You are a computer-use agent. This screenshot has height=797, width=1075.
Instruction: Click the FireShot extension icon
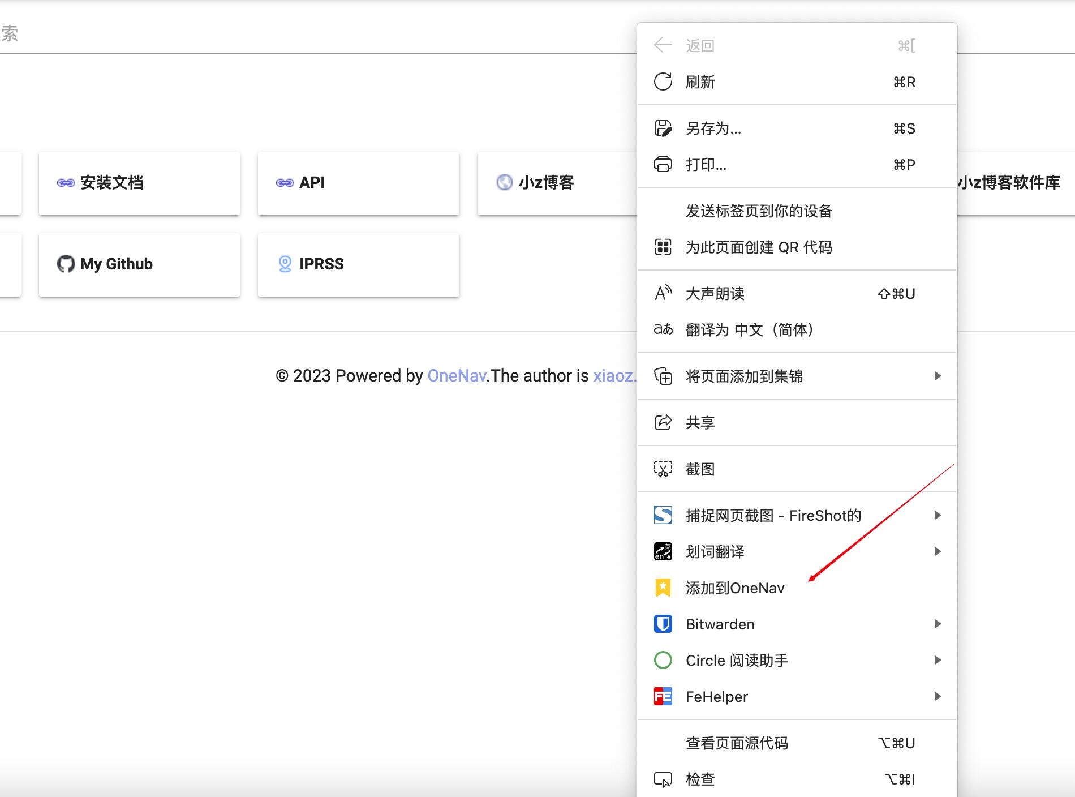(x=663, y=515)
